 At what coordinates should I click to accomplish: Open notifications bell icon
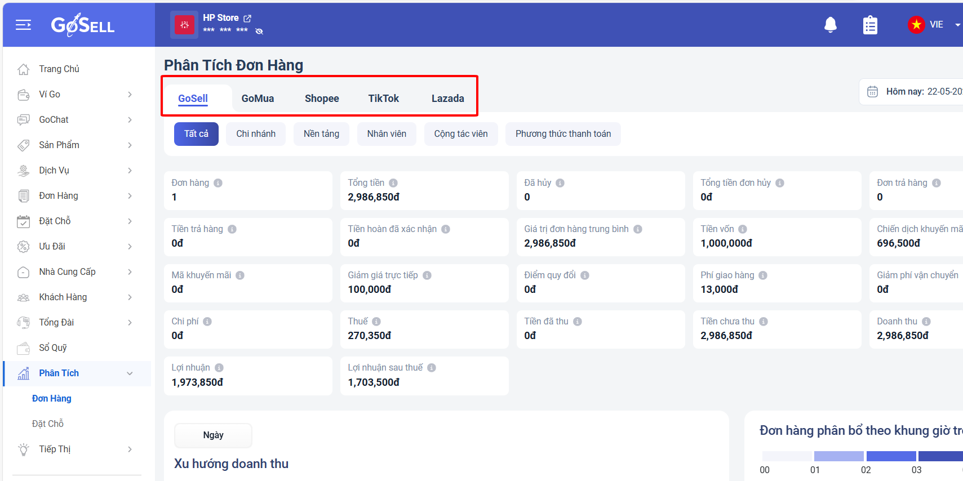click(x=831, y=25)
